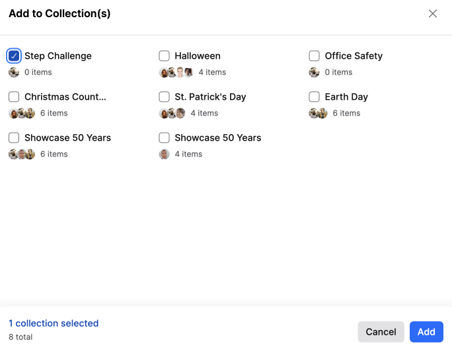The width and height of the screenshot is (452, 350).
Task: Click the Halloween contributor avatars group
Action: 176,72
